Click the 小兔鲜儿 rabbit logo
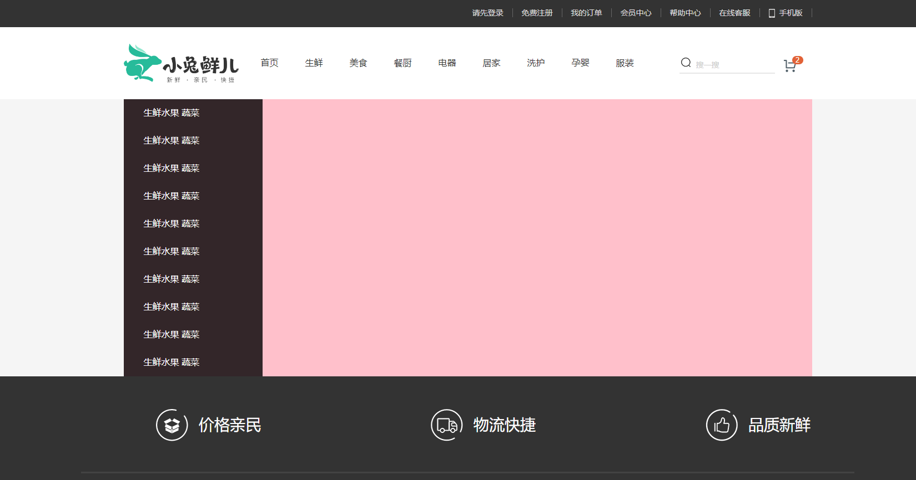The image size is (916, 480). 181,63
